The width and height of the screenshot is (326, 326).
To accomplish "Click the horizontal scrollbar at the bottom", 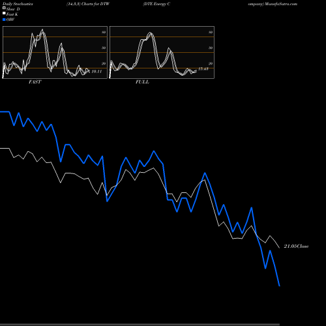I will [x=140, y=324].
